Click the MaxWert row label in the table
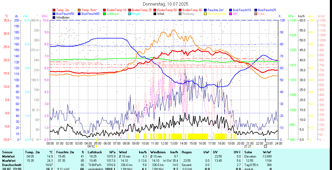The width and height of the screenshot is (332, 170). (9, 161)
